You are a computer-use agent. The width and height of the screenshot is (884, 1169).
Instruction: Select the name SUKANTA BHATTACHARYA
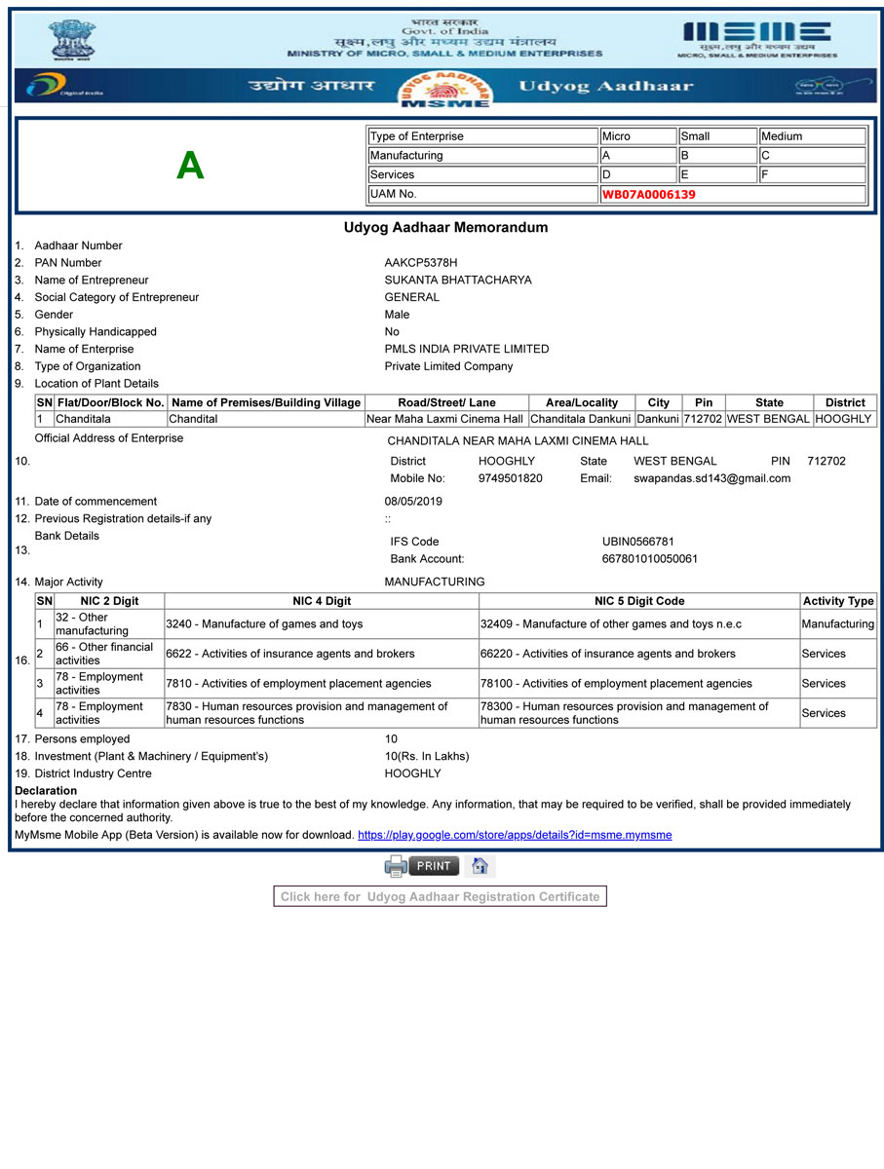(x=458, y=281)
